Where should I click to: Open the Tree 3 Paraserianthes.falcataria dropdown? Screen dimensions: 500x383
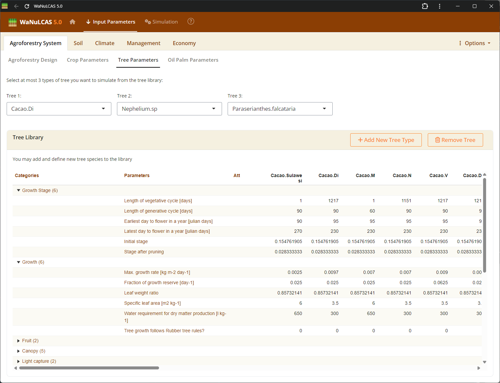[280, 109]
